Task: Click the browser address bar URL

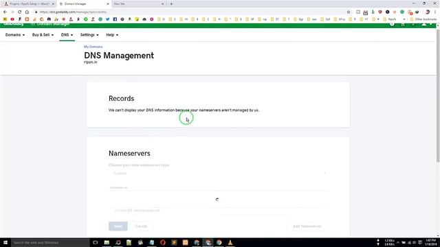Action: 73,12
